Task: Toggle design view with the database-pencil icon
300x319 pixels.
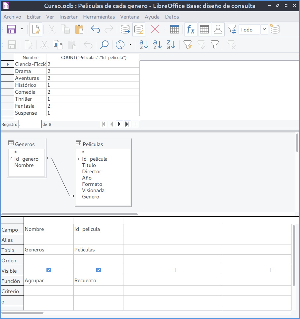Action: coord(139,29)
